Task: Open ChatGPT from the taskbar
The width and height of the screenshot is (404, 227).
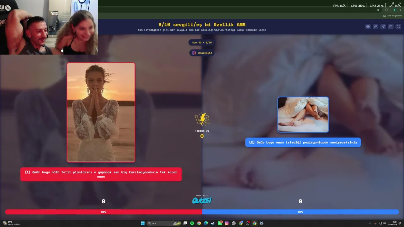Action: coord(234,223)
